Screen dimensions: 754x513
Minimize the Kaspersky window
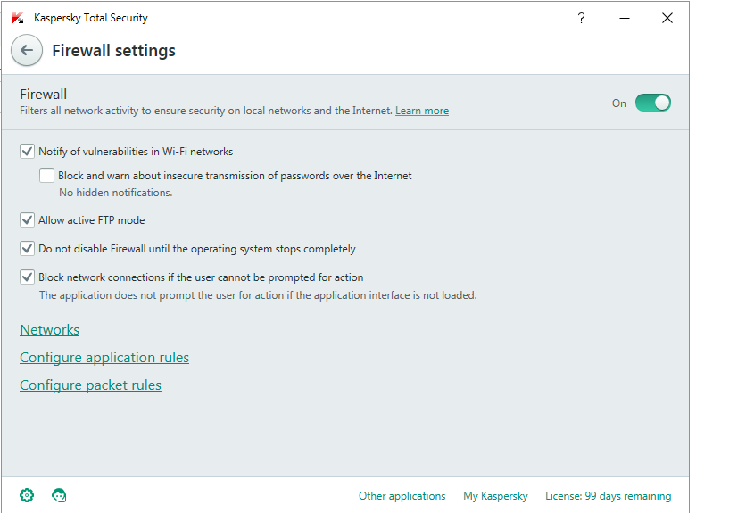pos(624,18)
